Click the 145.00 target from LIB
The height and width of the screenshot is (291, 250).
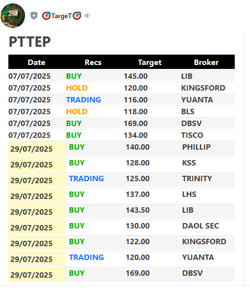pyautogui.click(x=135, y=76)
